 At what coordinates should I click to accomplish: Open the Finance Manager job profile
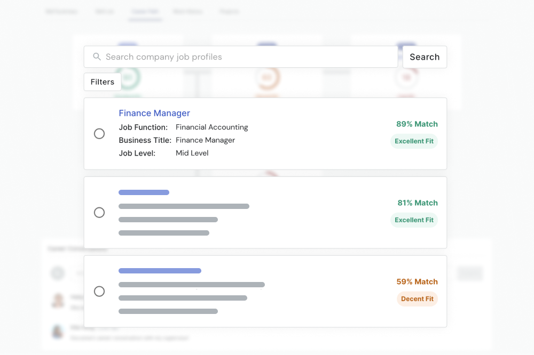154,113
